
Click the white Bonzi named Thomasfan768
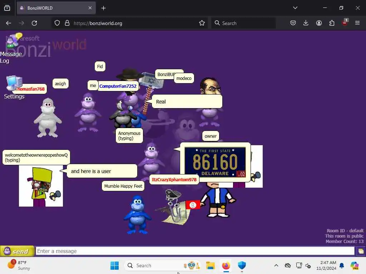point(48,117)
